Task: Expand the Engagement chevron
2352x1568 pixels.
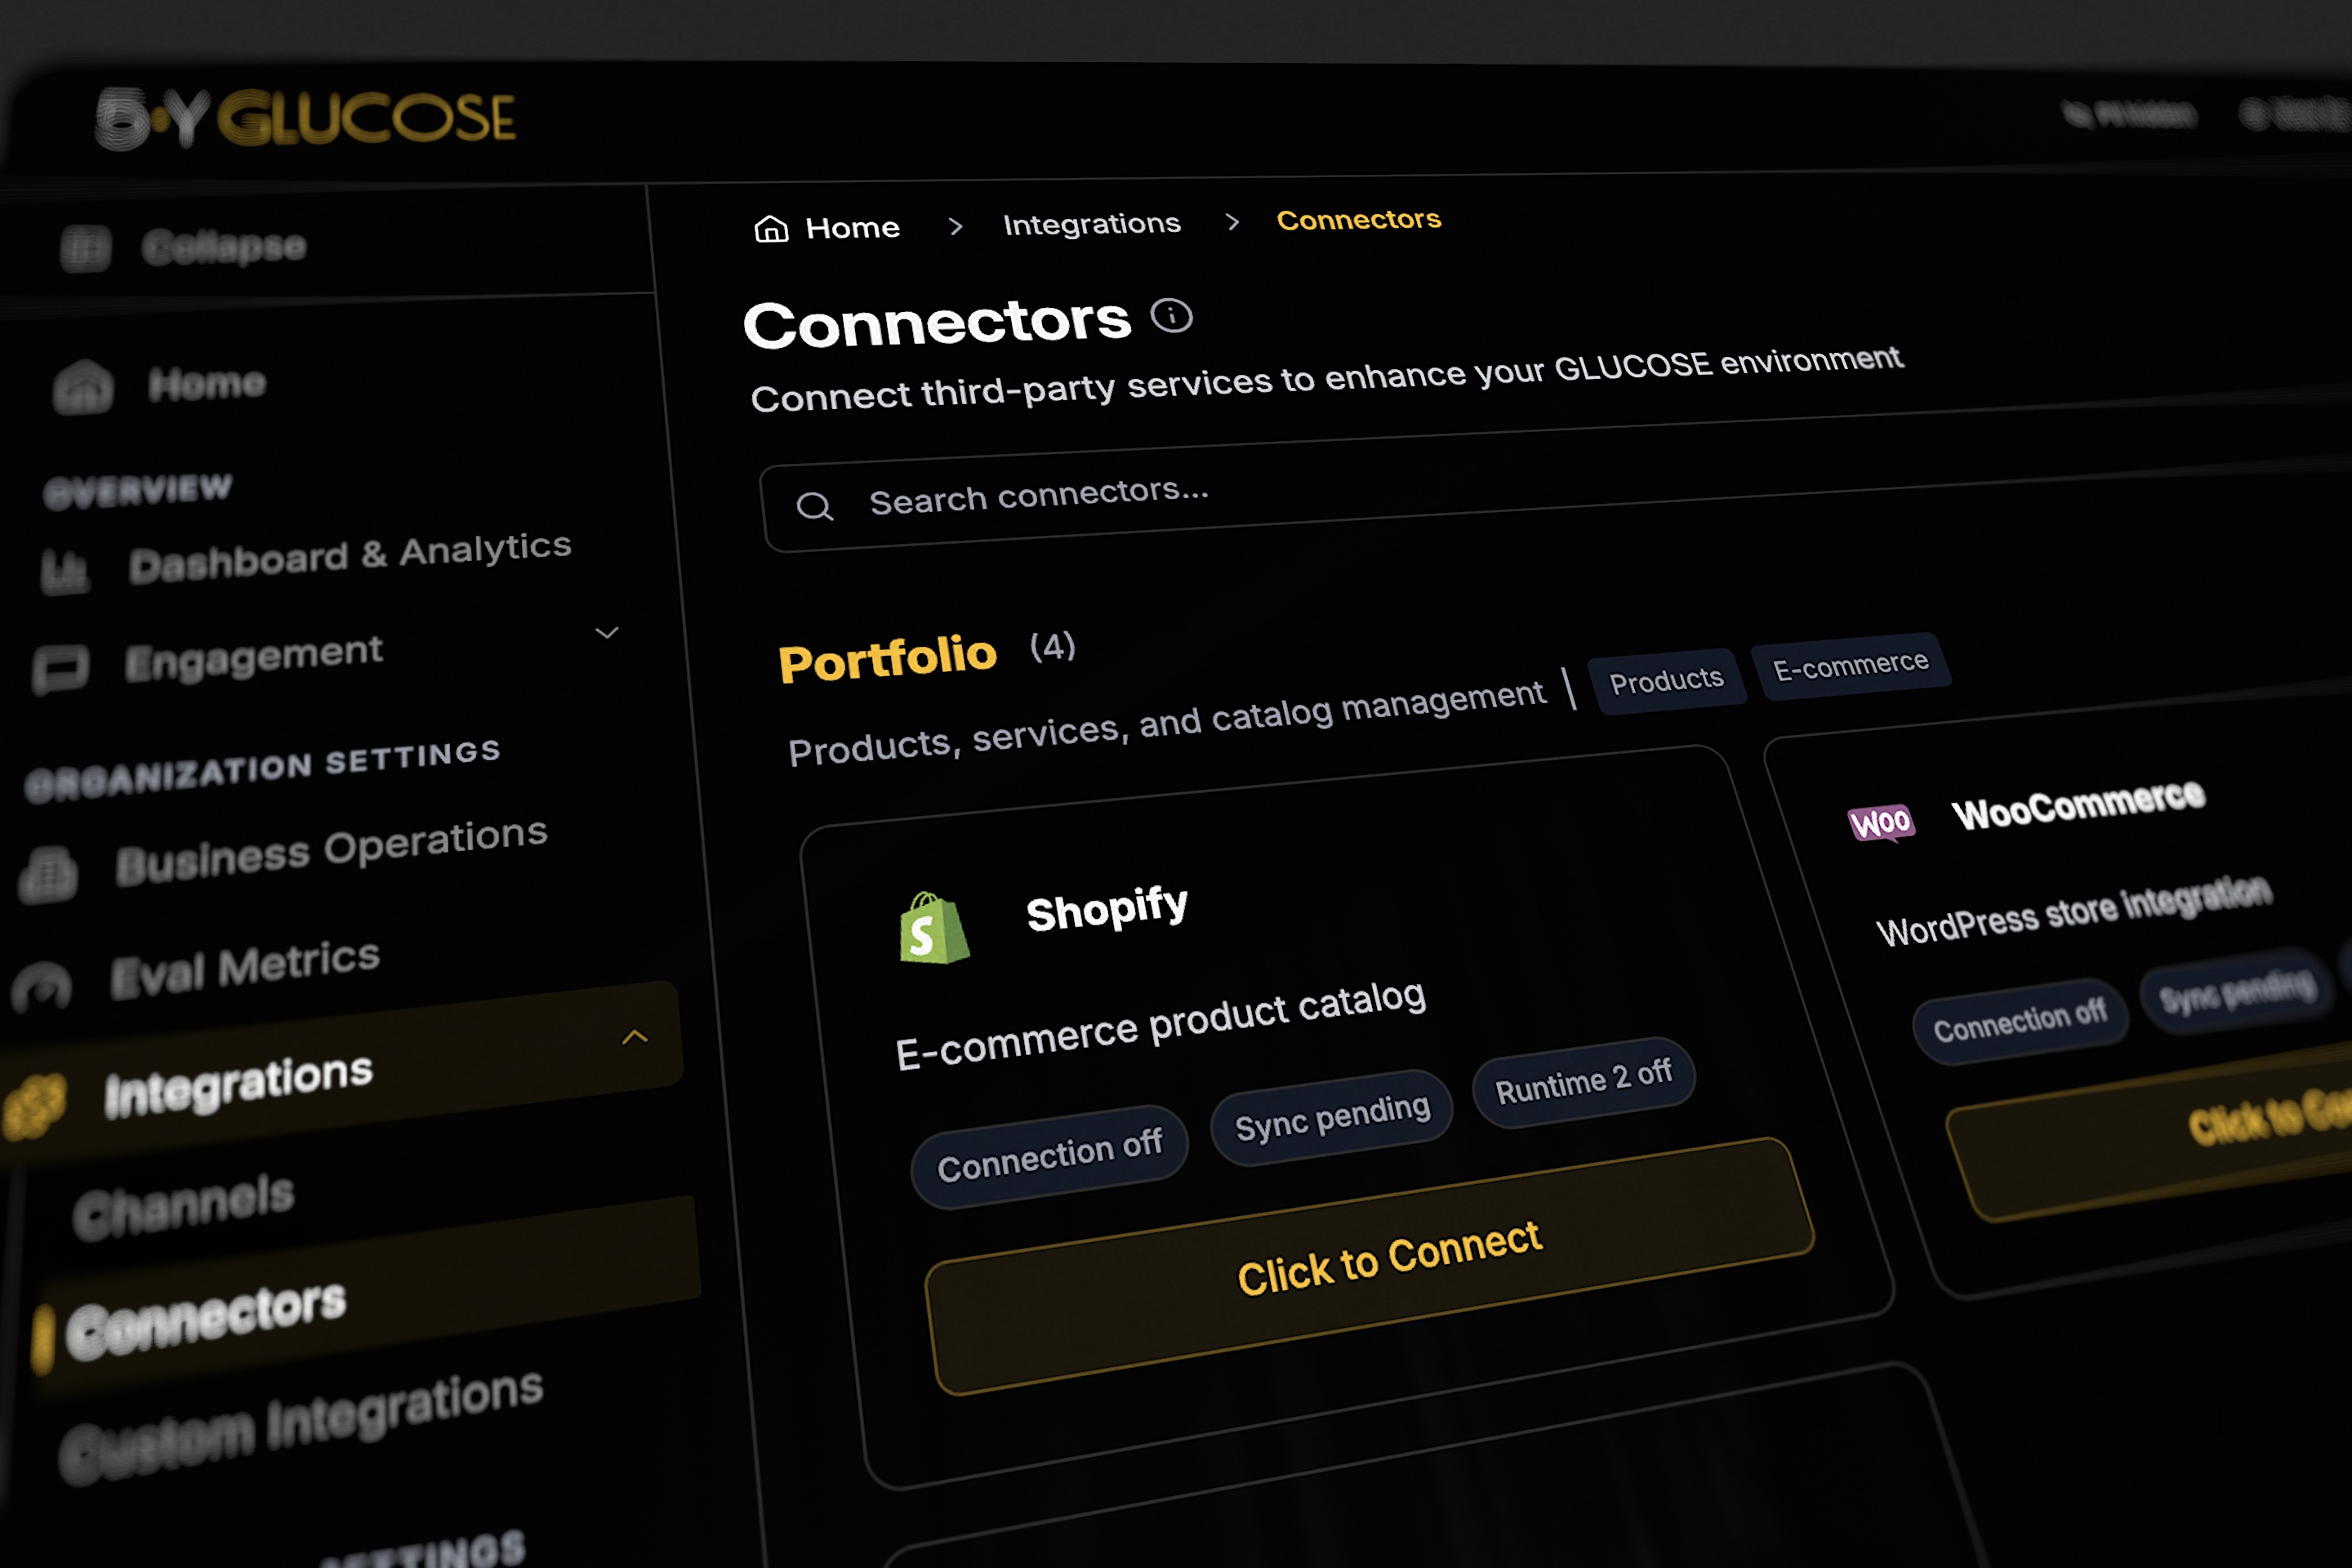Action: coord(607,633)
